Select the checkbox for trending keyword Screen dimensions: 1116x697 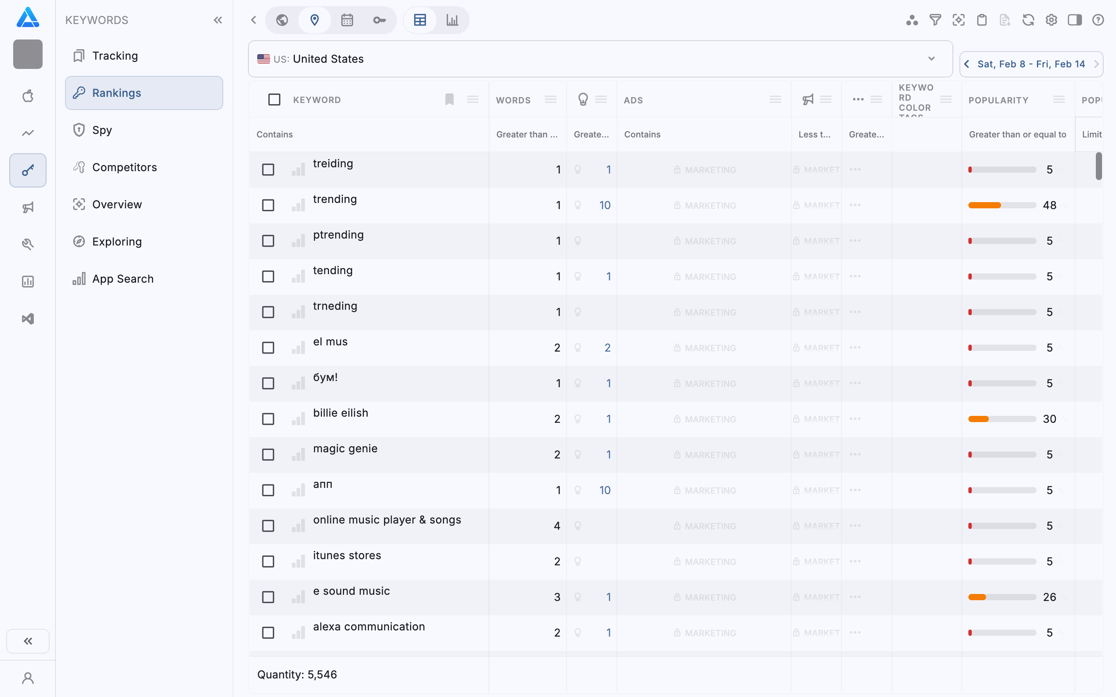tap(268, 205)
